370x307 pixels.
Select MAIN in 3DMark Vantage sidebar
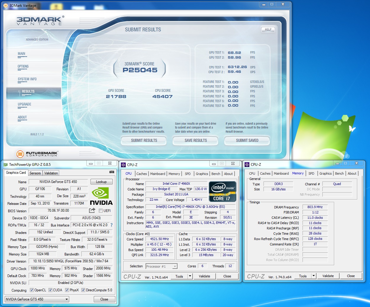[x=22, y=54]
